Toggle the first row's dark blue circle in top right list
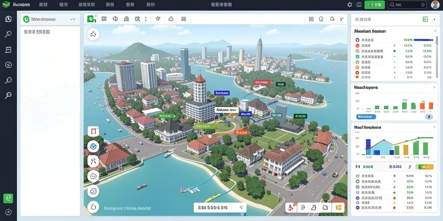Screen dimensions: 443x221 [x=357, y=40]
